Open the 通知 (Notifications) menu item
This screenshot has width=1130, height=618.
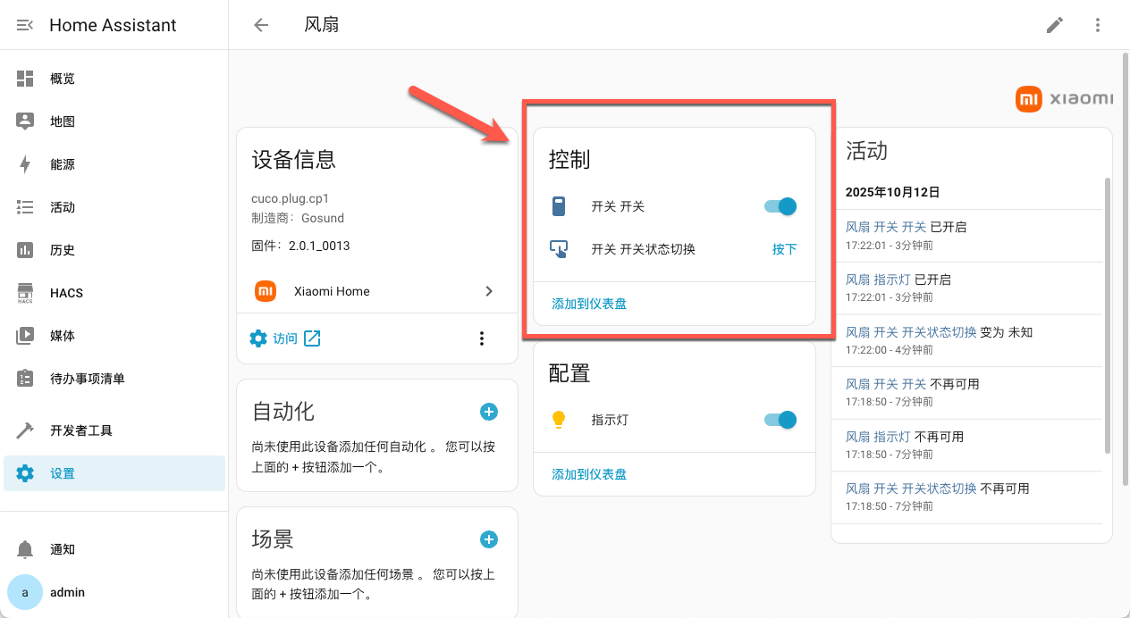click(x=63, y=549)
